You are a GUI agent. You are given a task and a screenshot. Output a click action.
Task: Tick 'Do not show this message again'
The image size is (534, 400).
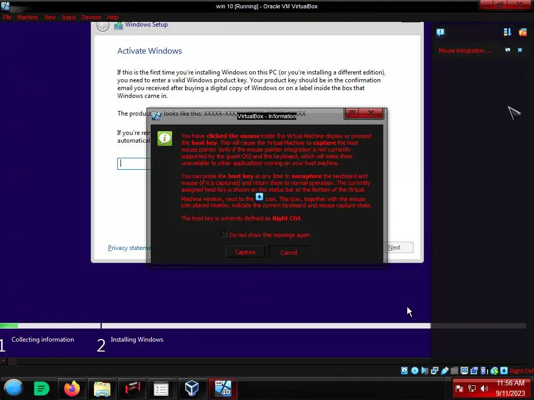tap(224, 234)
